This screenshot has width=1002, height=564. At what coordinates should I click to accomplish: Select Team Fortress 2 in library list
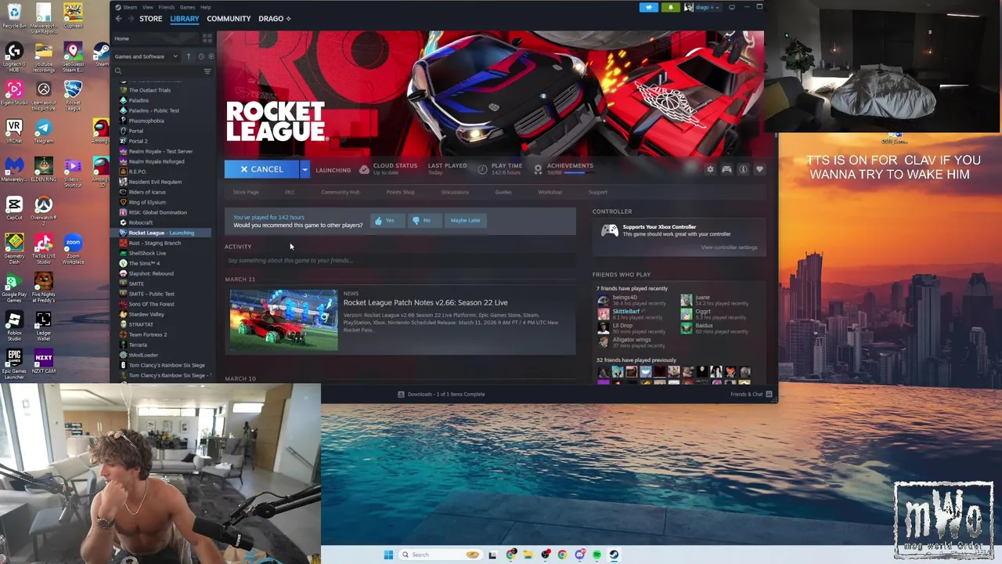pos(148,334)
